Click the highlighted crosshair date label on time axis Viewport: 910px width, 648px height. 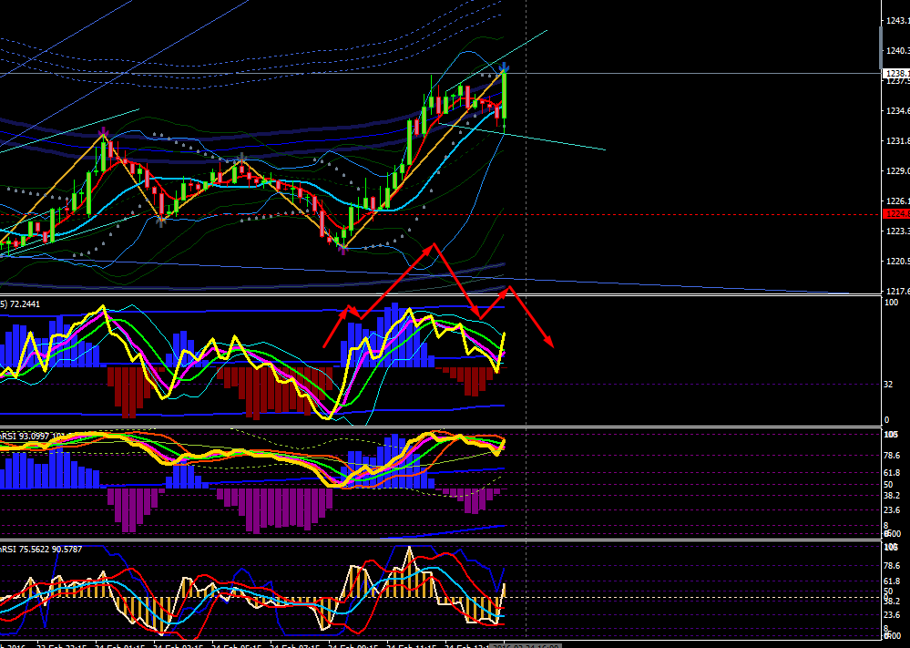526,645
